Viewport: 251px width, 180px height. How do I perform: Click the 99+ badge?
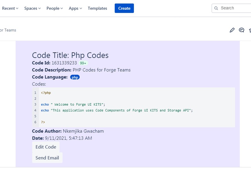pos(83,63)
